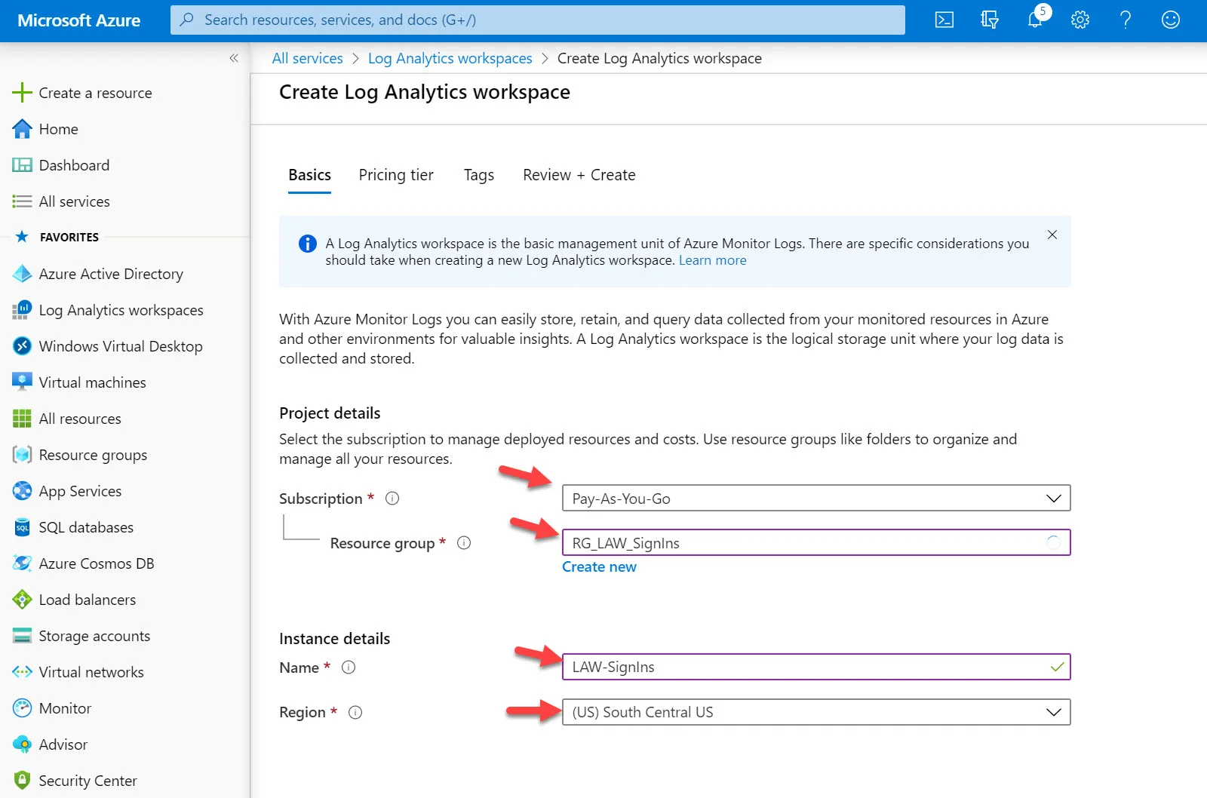Dismiss the info banner with the X
Viewport: 1207px width, 798px height.
click(1052, 235)
